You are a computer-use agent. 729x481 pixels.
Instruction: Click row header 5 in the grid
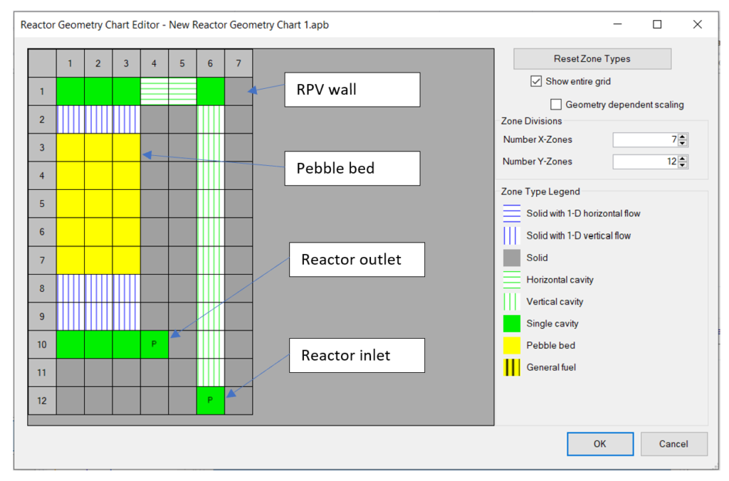(42, 203)
